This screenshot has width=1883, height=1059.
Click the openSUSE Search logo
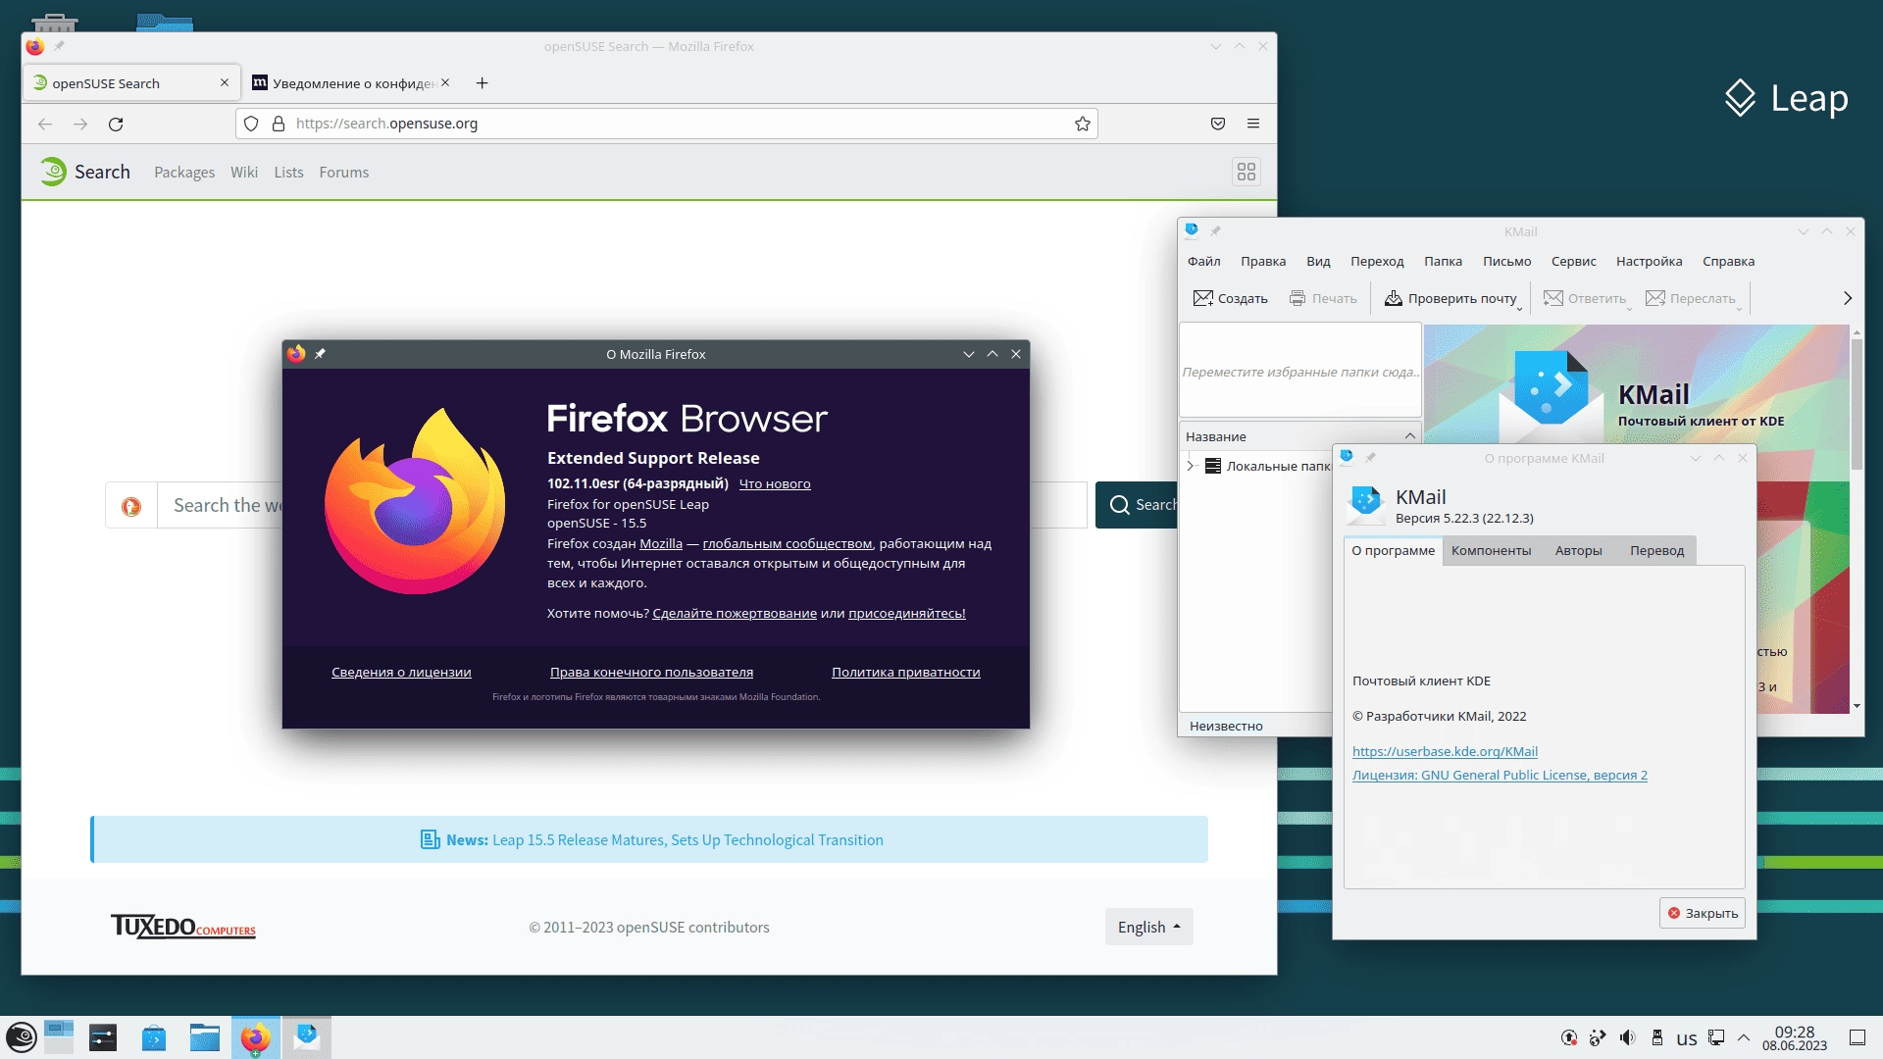tap(85, 172)
